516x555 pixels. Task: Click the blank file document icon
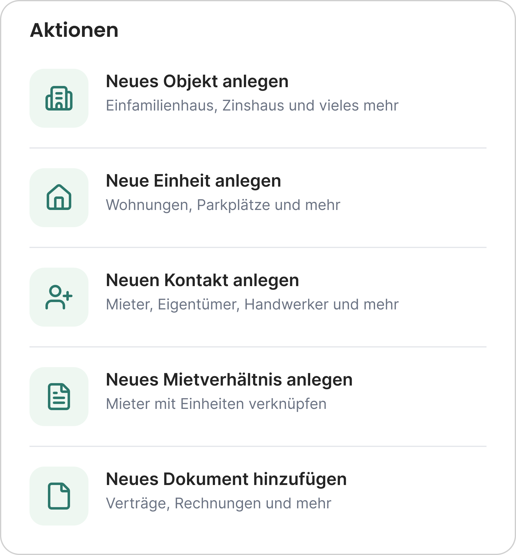59,496
